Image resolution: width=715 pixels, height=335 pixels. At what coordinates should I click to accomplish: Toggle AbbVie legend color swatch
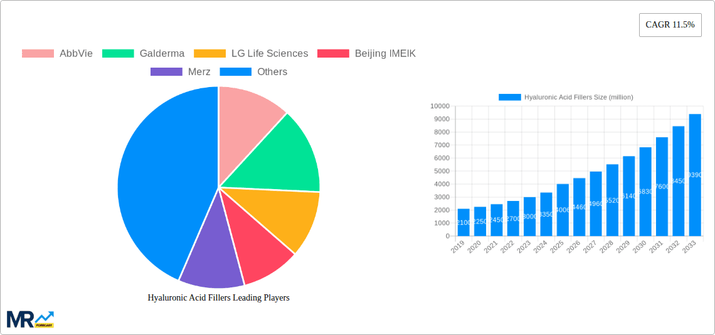[x=38, y=54]
